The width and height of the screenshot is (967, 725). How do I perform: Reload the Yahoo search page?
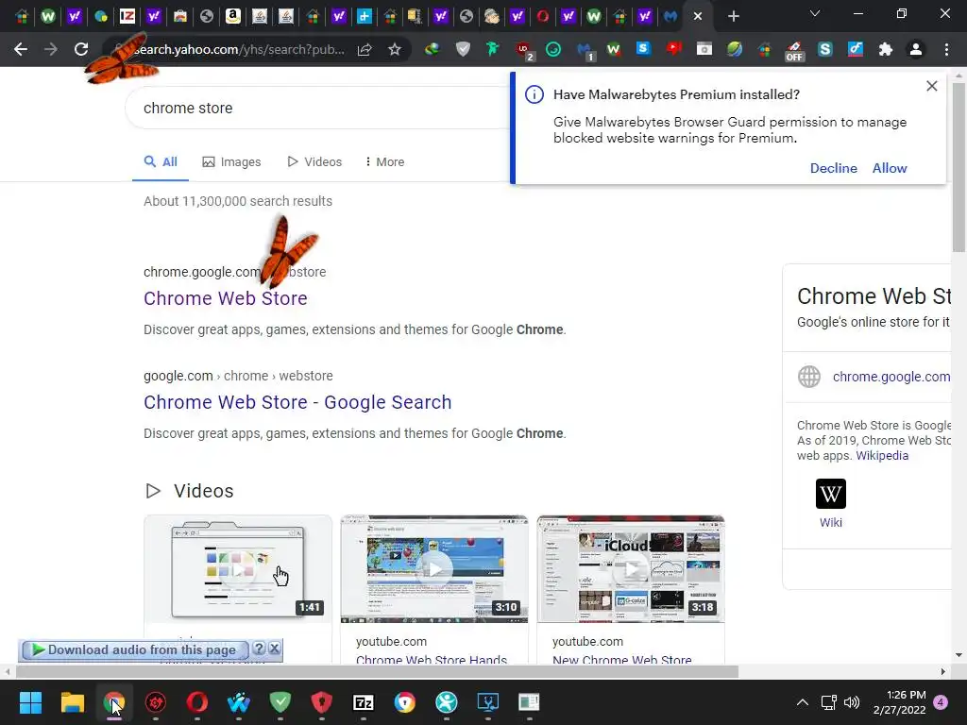[x=81, y=49]
